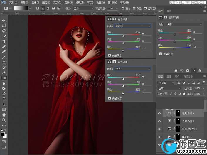
Task: Select the Gradient tool
Action: (4, 78)
